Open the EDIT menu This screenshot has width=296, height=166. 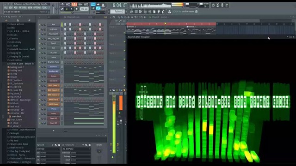11,8
